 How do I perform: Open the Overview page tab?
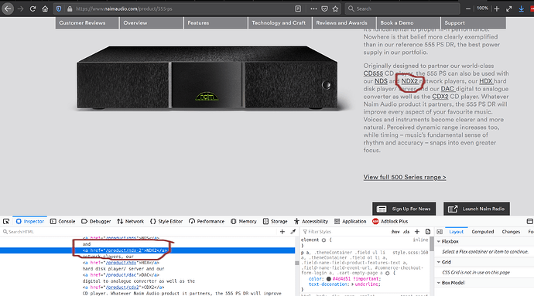pos(151,22)
